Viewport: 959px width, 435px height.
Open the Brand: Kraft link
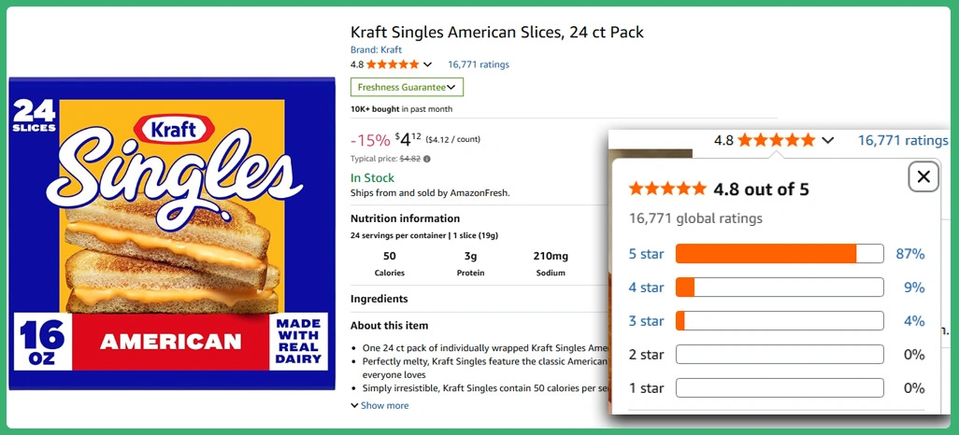coord(376,49)
